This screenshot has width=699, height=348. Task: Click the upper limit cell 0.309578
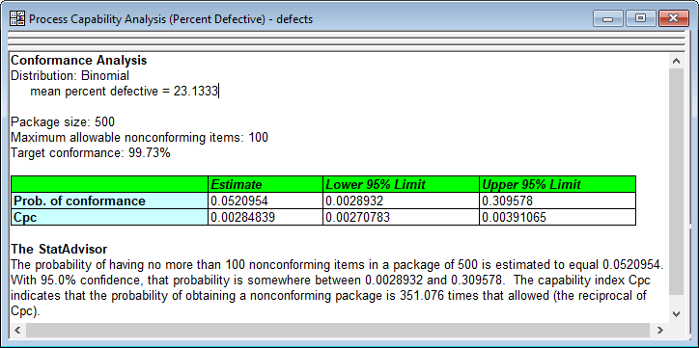[x=557, y=201]
